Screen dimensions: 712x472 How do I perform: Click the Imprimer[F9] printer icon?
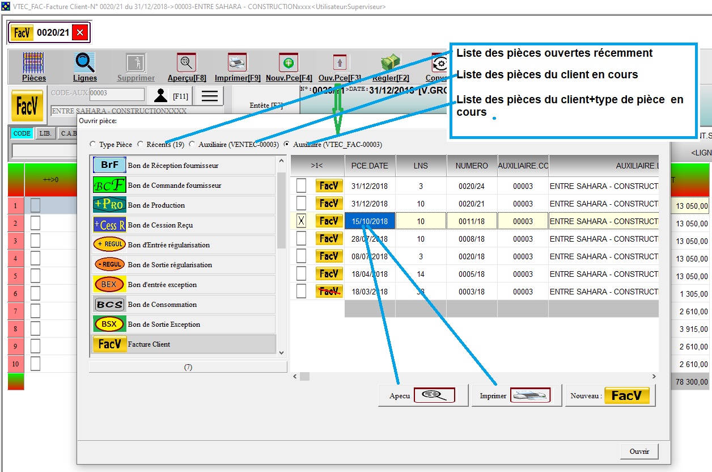(238, 63)
